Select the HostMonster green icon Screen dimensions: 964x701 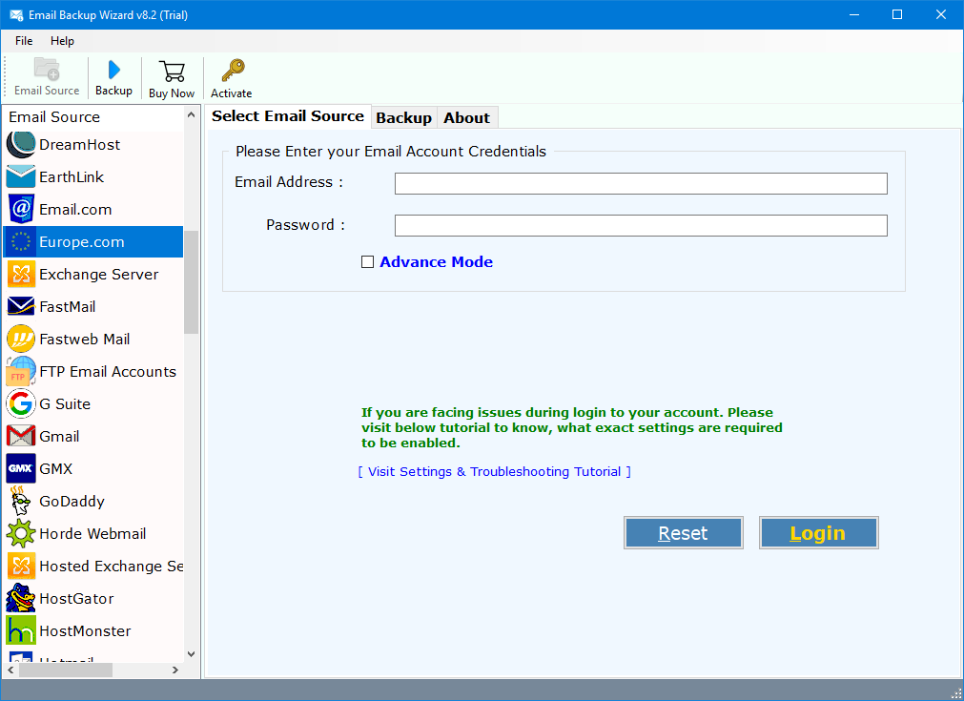pyautogui.click(x=21, y=630)
